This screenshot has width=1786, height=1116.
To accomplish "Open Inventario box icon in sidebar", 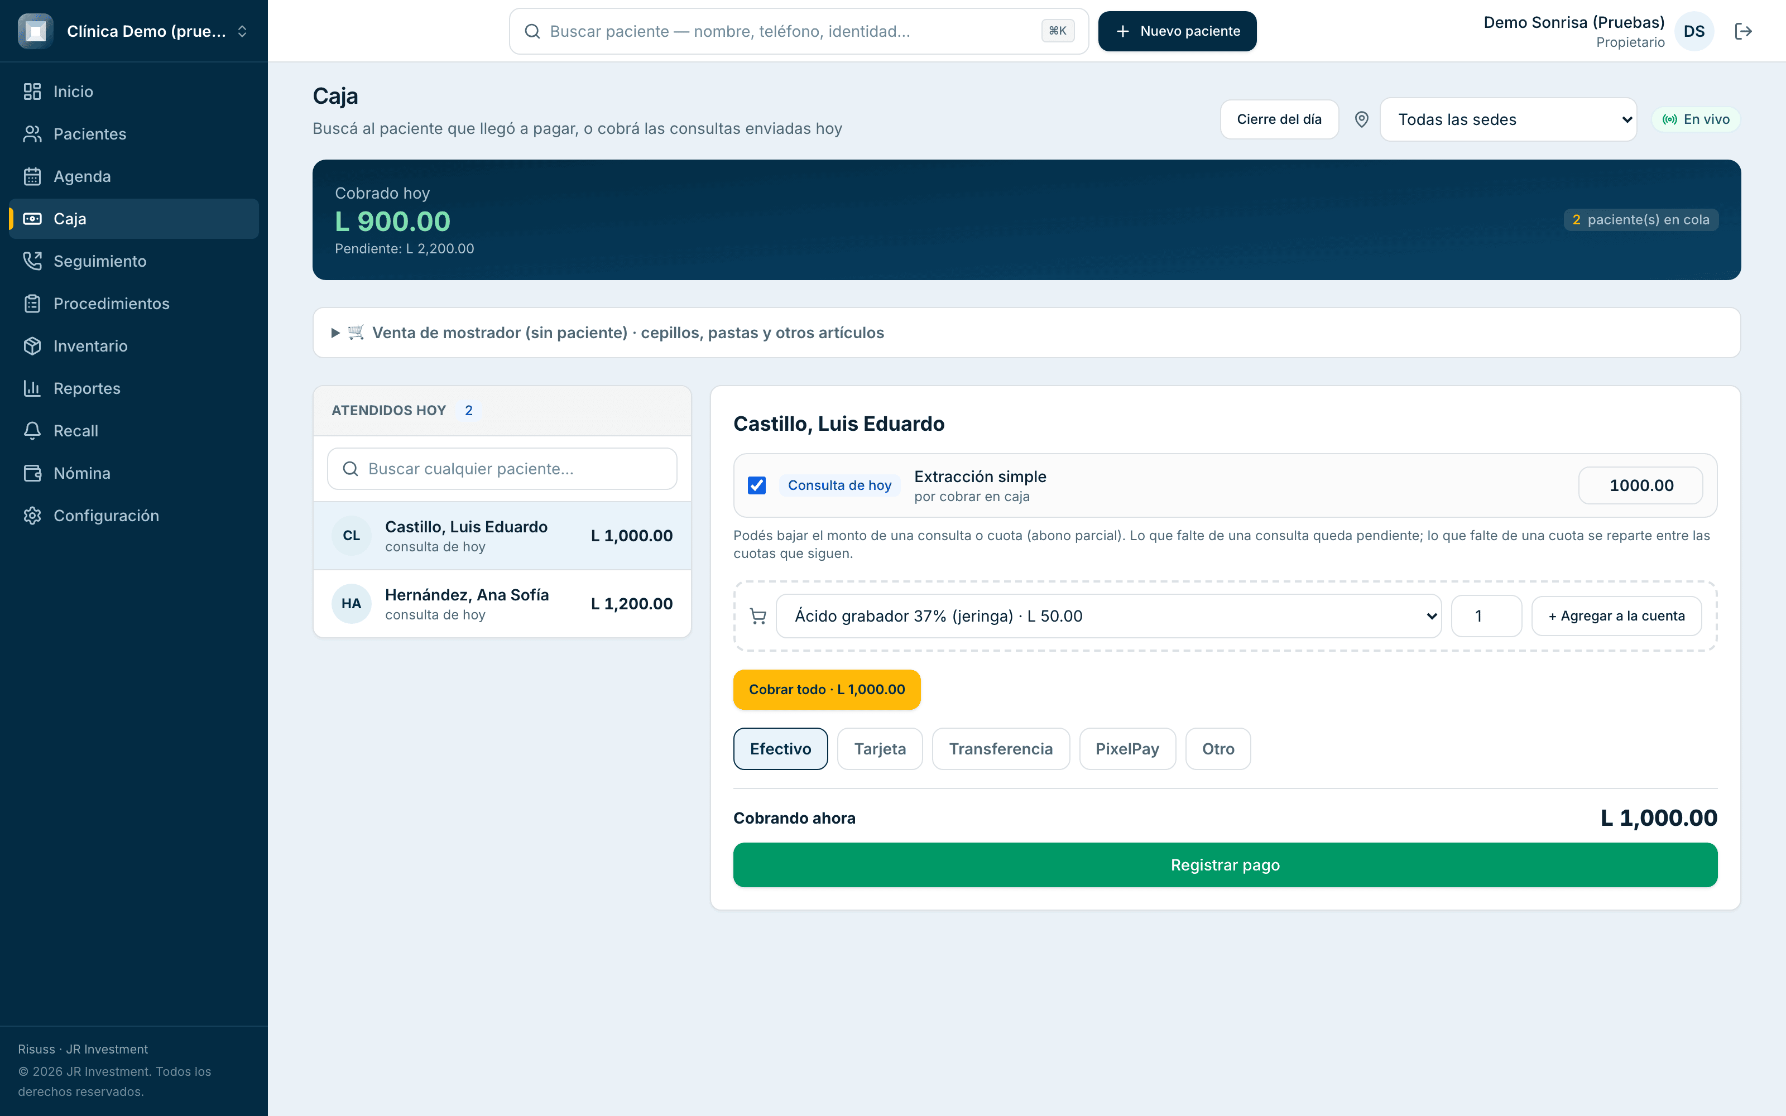I will coord(32,346).
